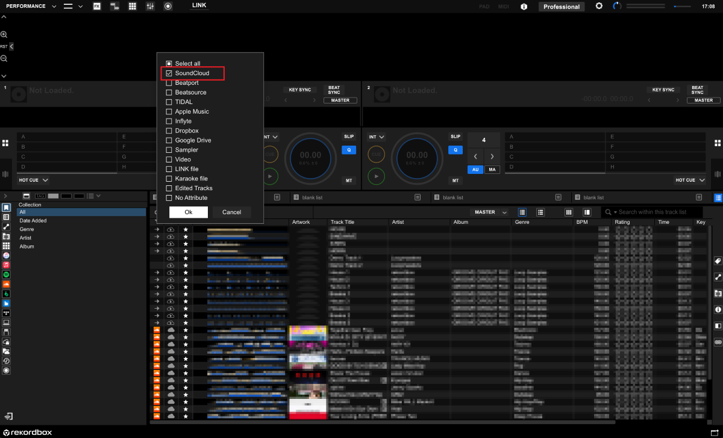
Task: Open the track info icon on right panel
Action: coord(718,309)
